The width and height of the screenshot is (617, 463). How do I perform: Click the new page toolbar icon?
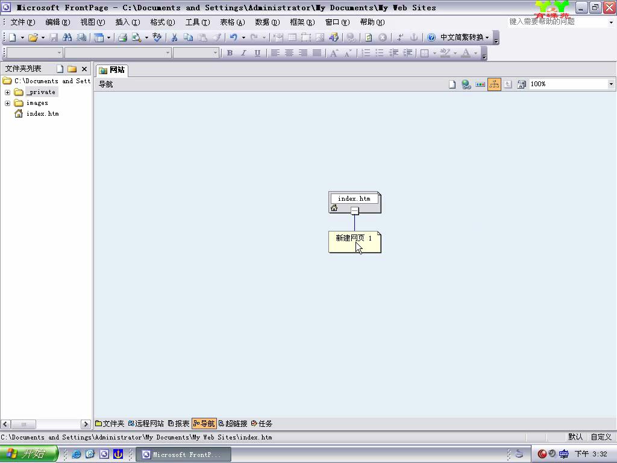[13, 37]
